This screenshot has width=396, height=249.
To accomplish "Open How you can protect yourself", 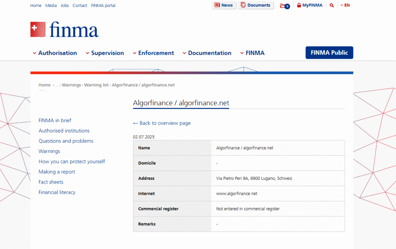I will 72,161.
